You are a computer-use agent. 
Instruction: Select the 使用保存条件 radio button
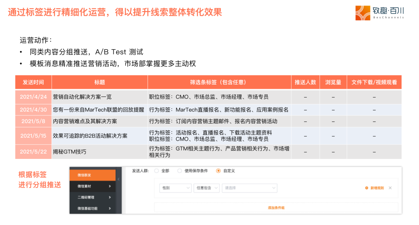point(180,171)
